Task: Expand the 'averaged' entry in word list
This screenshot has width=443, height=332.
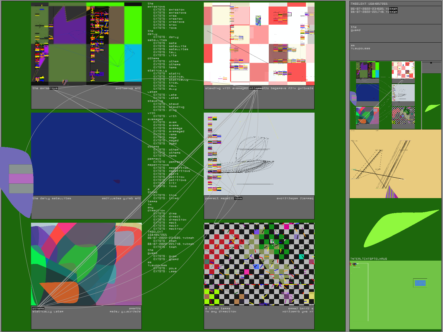Action: coord(155,119)
